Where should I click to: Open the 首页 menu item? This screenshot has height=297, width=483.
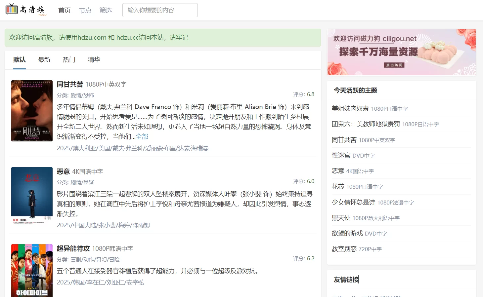[x=64, y=10]
